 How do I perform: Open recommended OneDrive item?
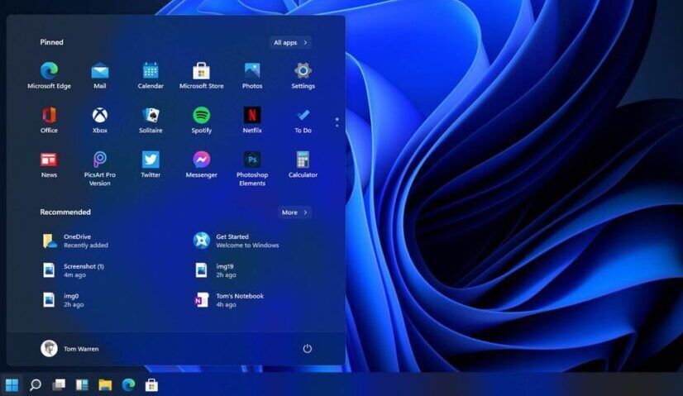pyautogui.click(x=75, y=241)
